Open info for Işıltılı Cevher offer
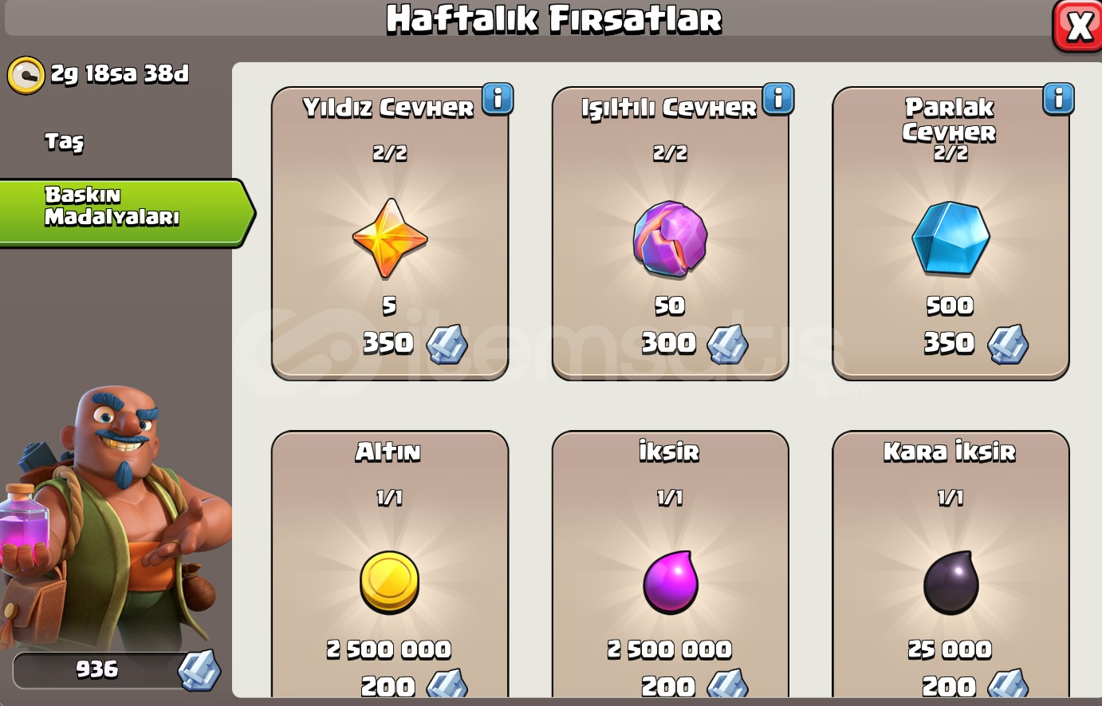 pos(778,99)
